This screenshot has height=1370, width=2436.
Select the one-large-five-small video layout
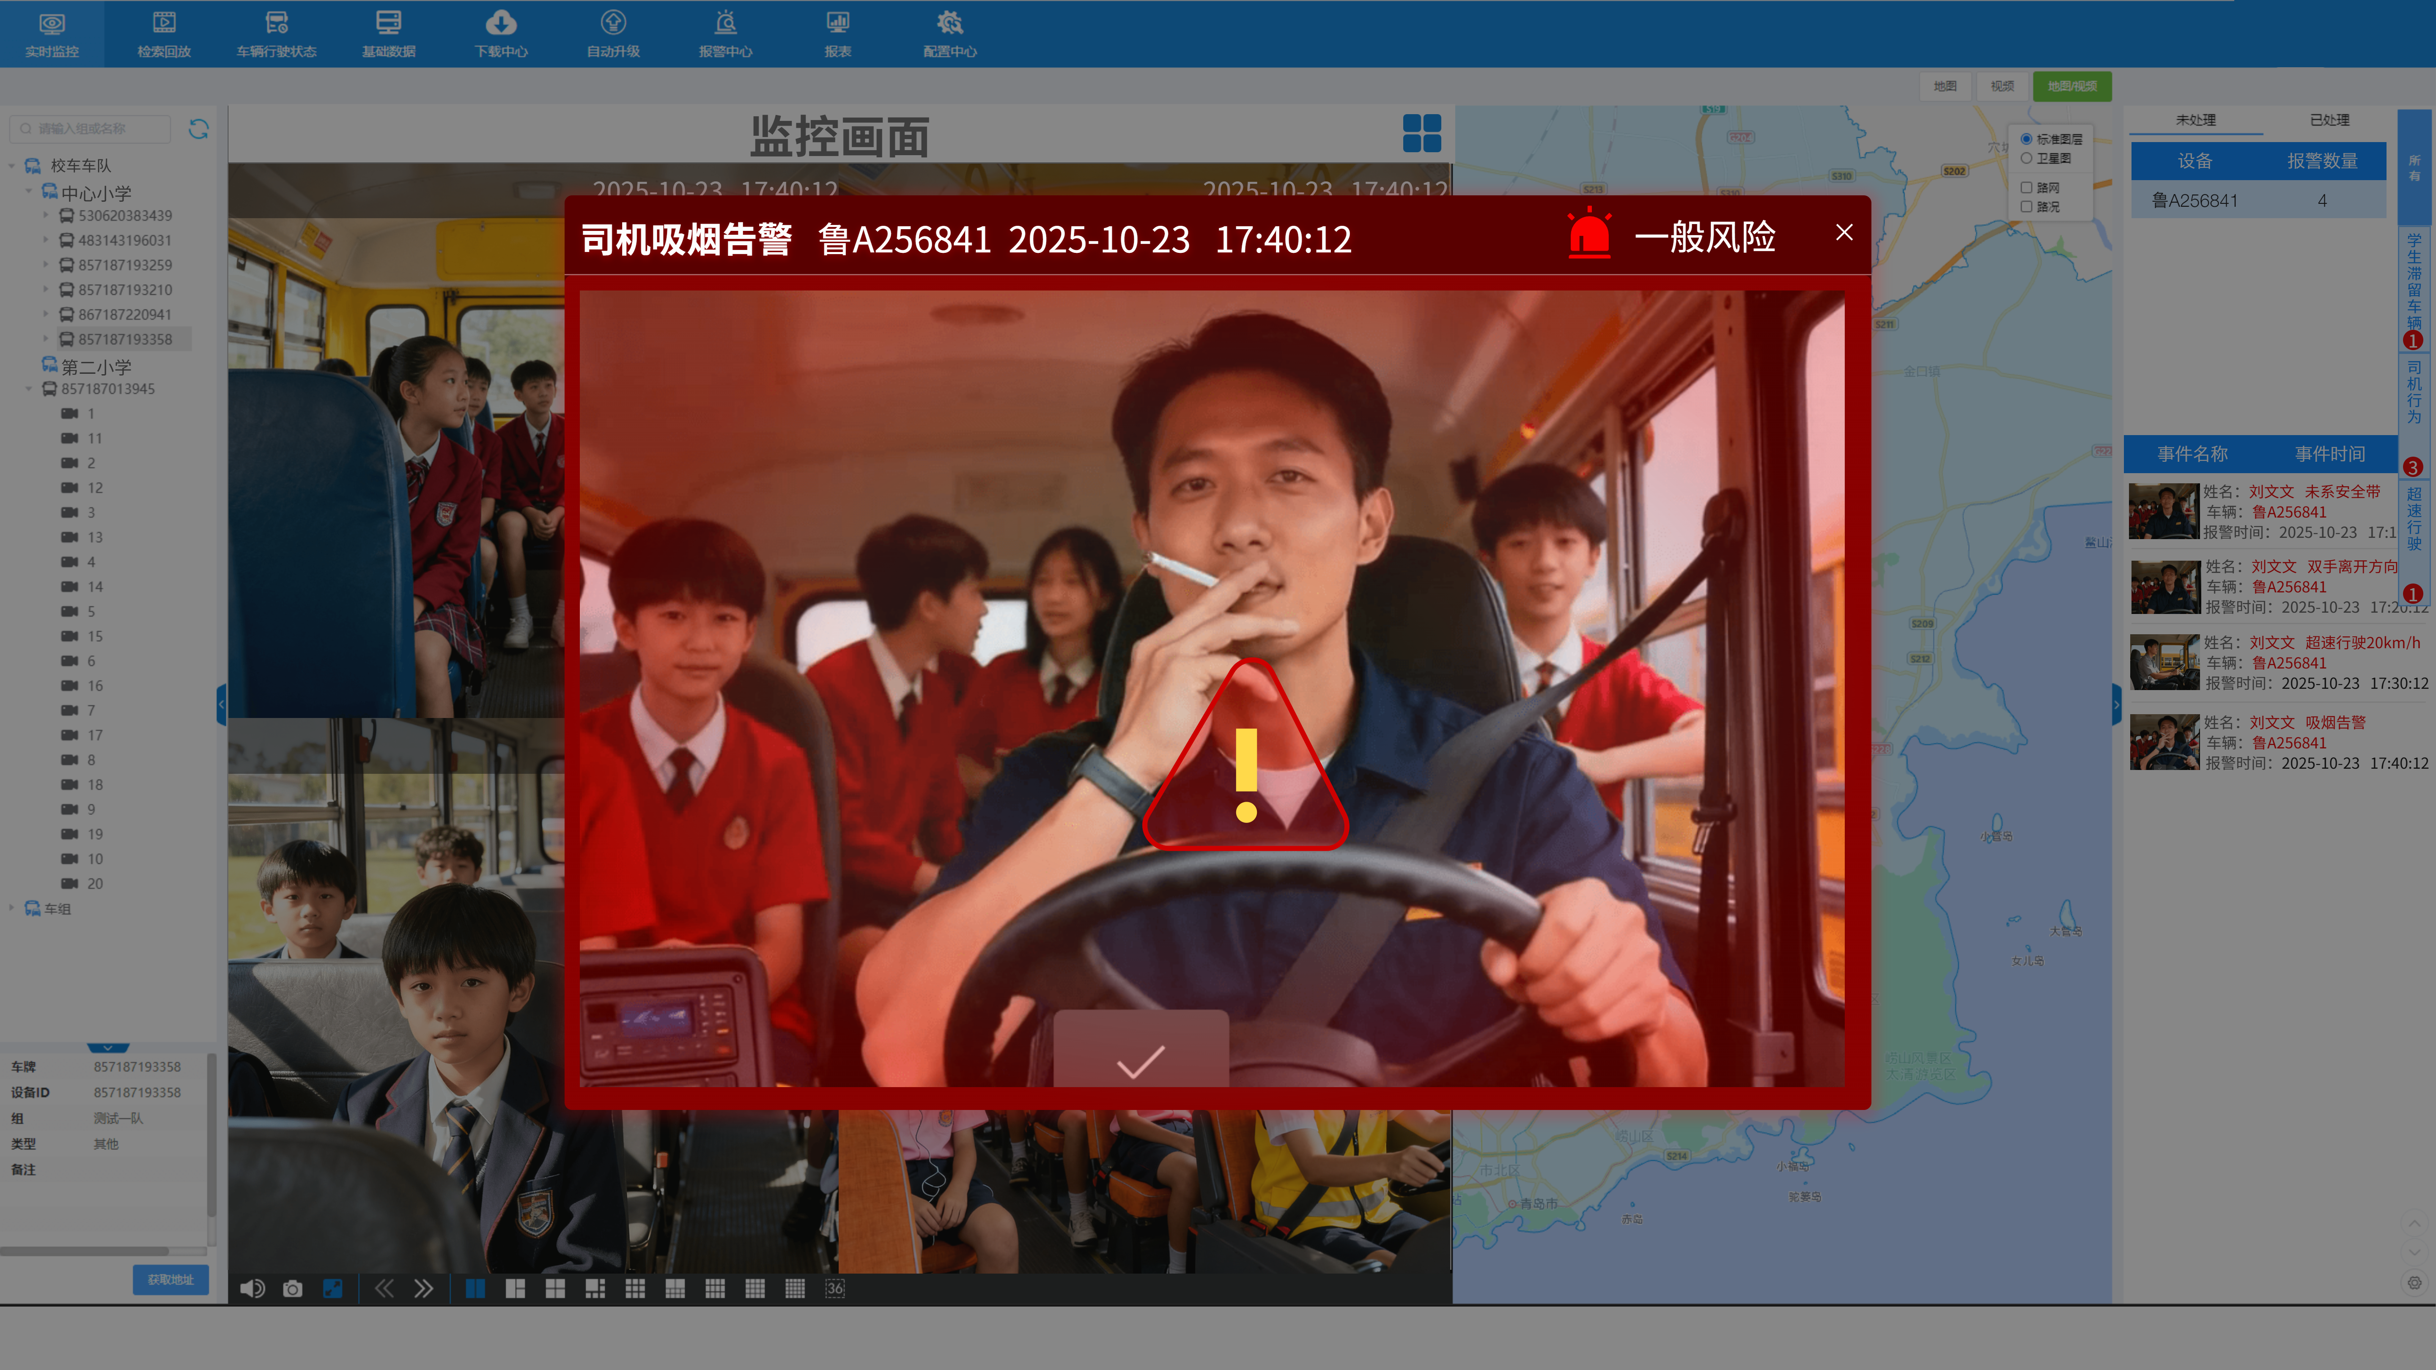coord(595,1289)
